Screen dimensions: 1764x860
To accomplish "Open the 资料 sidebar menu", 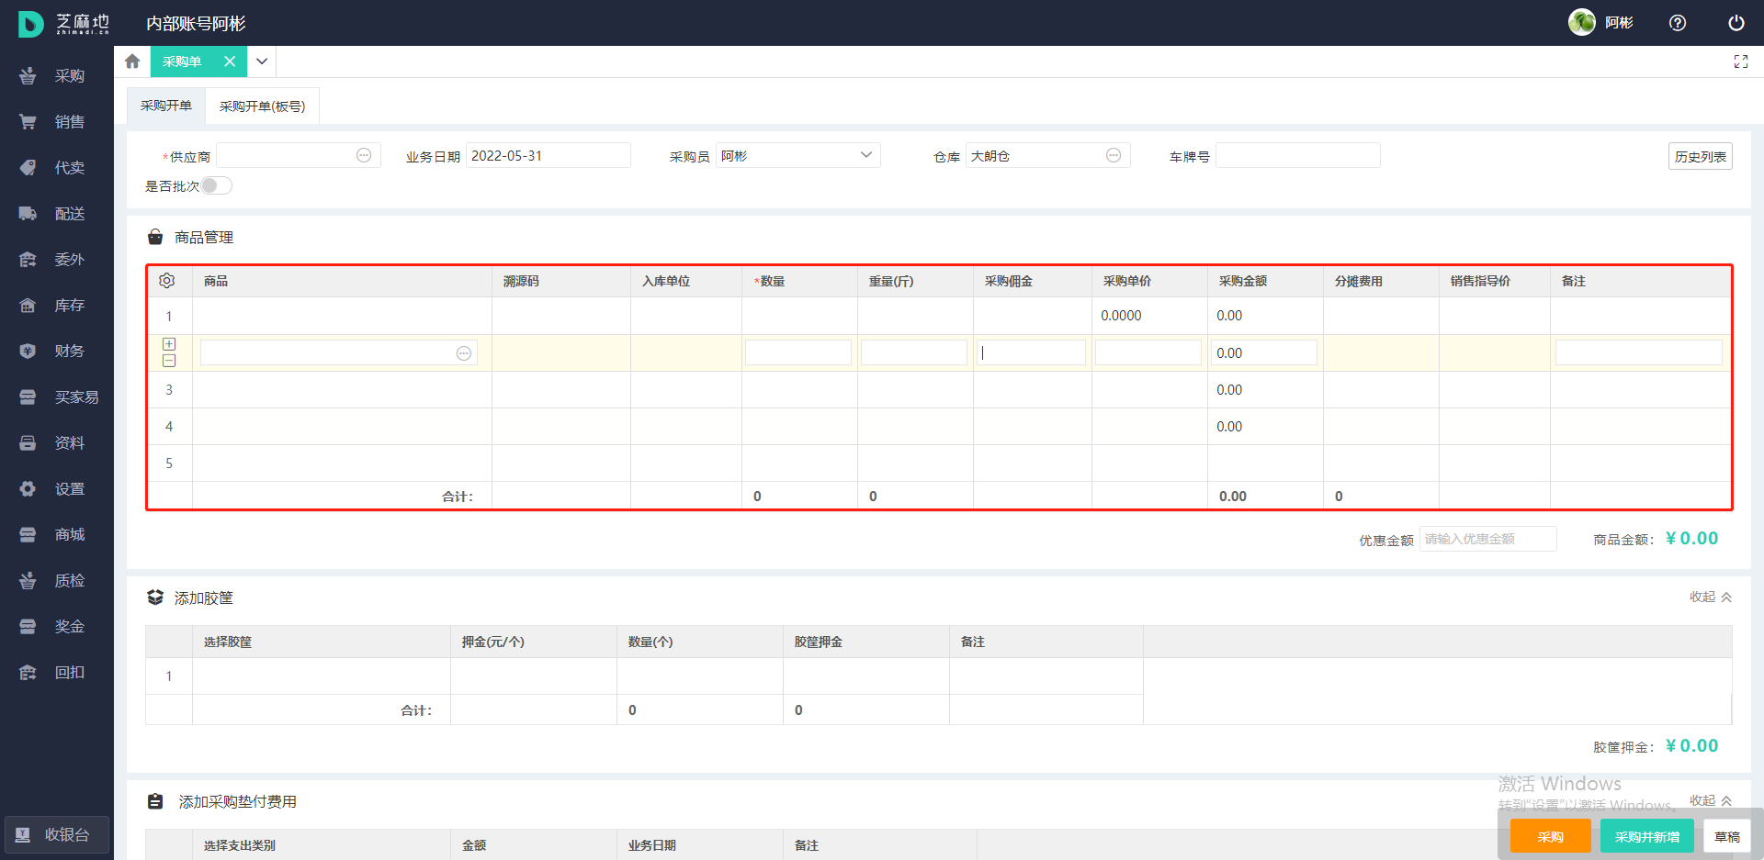I will (57, 443).
